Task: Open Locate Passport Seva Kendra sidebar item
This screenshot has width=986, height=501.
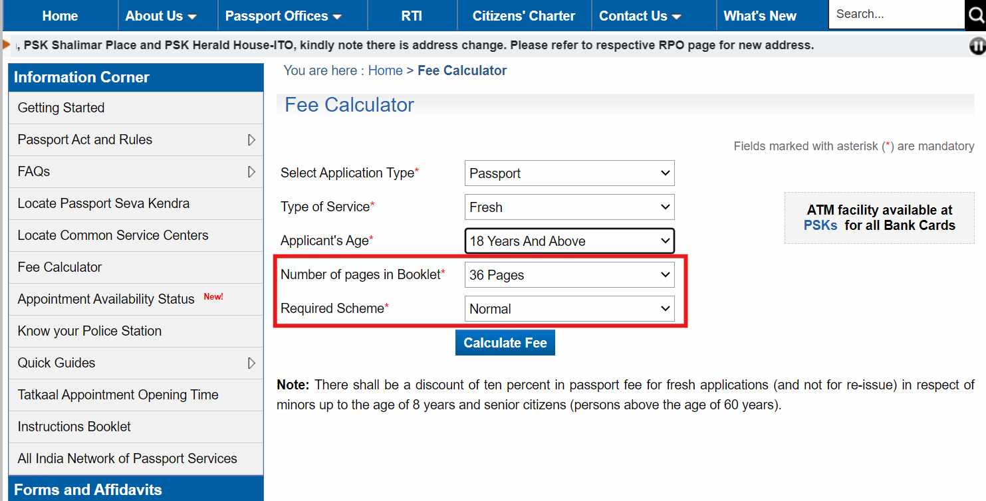Action: [104, 203]
